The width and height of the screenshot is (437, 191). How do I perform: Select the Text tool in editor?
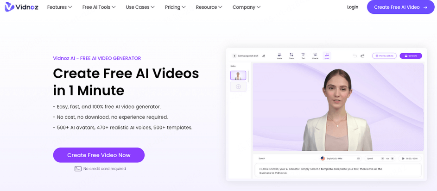(x=303, y=56)
